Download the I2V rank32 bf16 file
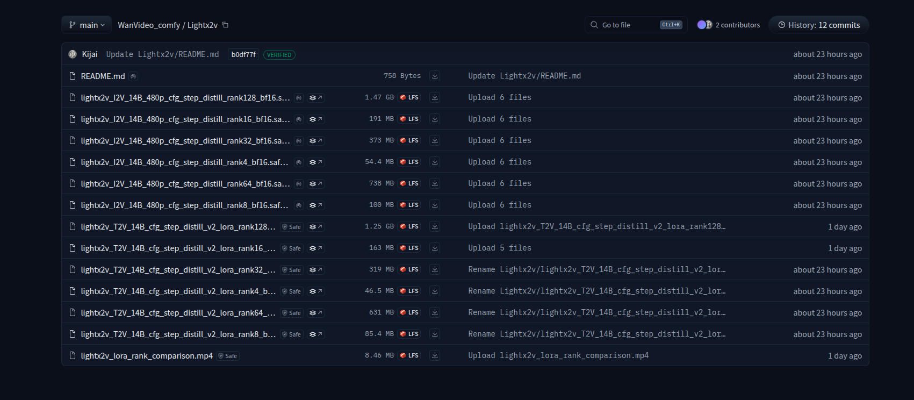The image size is (914, 400). [x=435, y=140]
